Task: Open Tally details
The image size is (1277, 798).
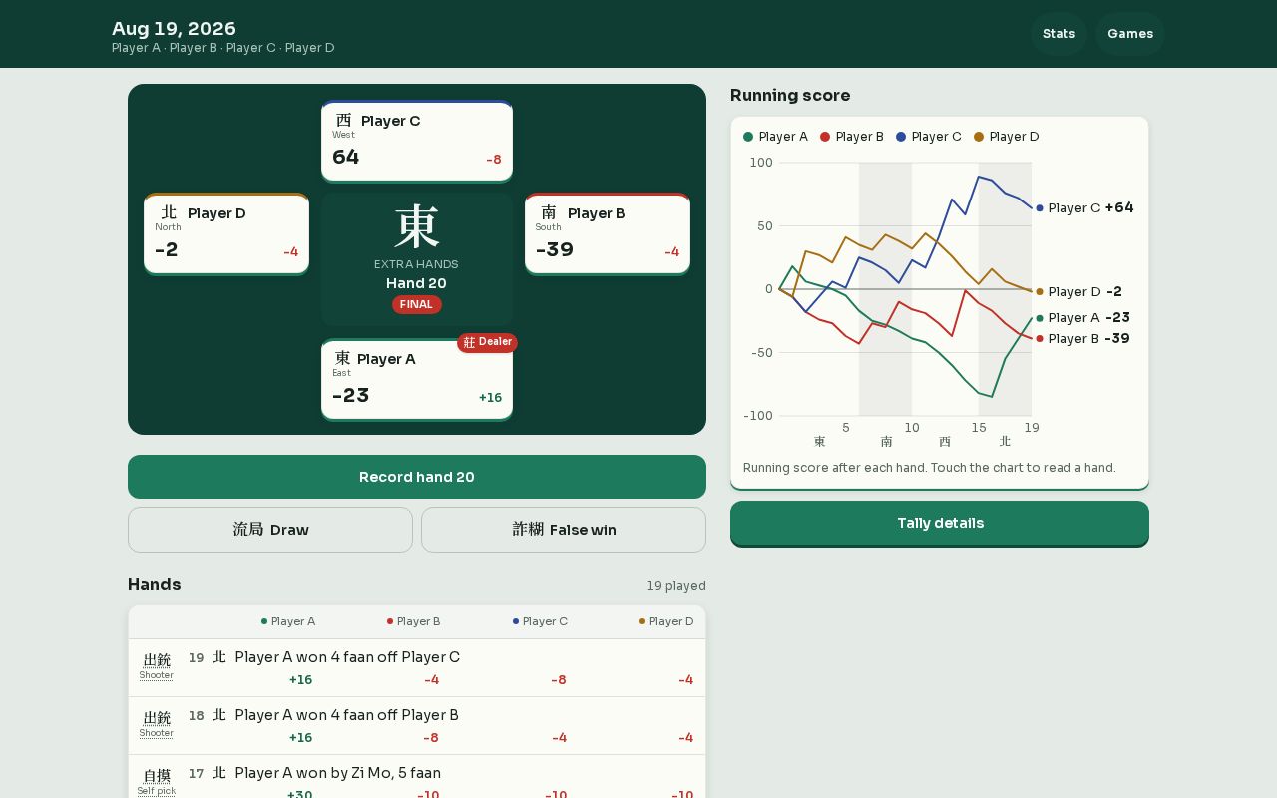Action: pyautogui.click(x=940, y=523)
